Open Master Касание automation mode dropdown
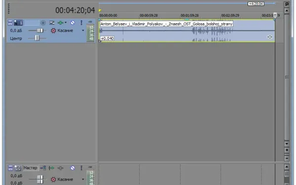296x185 pixels. tap(83, 179)
